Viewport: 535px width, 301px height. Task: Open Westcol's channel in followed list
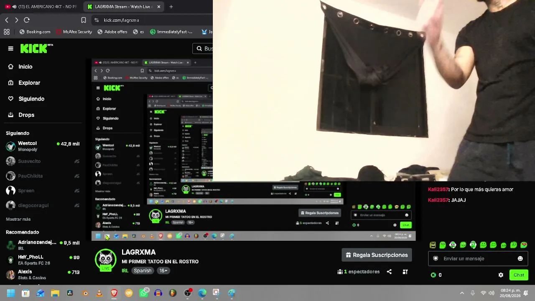tap(43, 146)
